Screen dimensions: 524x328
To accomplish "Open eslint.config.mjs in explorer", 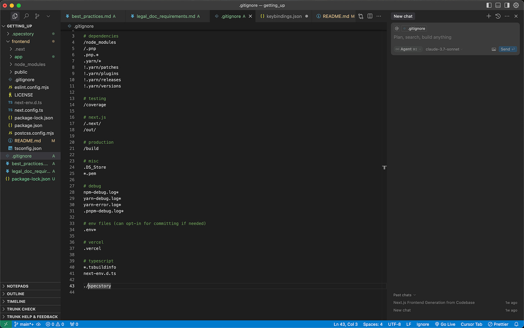I will pyautogui.click(x=30, y=87).
